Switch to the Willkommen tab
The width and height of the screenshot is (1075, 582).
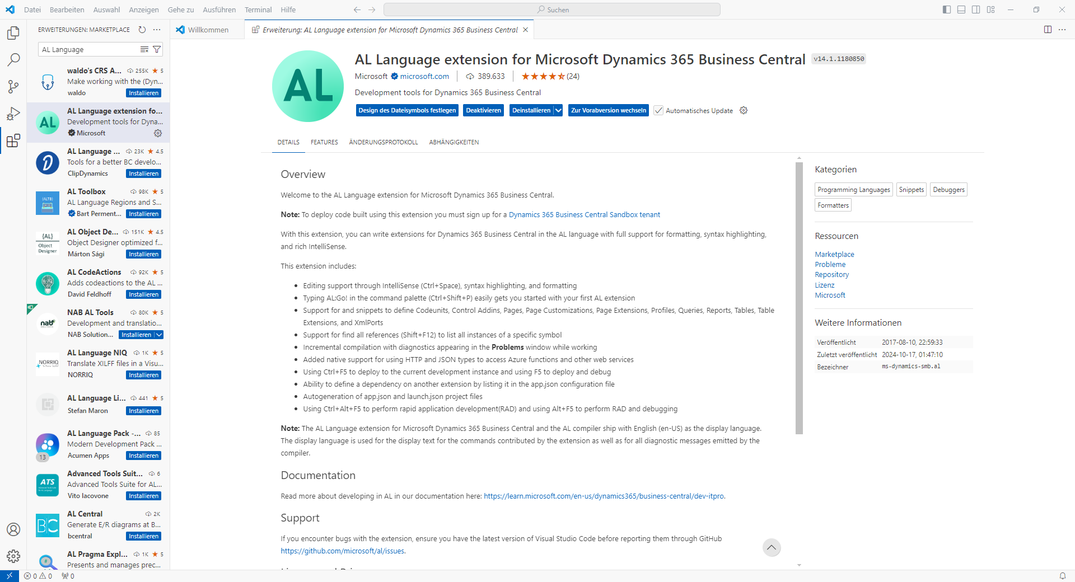point(208,30)
